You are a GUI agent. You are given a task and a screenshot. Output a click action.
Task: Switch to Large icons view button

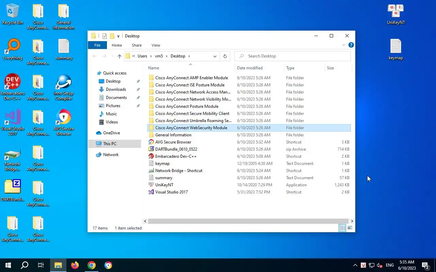click(350, 228)
